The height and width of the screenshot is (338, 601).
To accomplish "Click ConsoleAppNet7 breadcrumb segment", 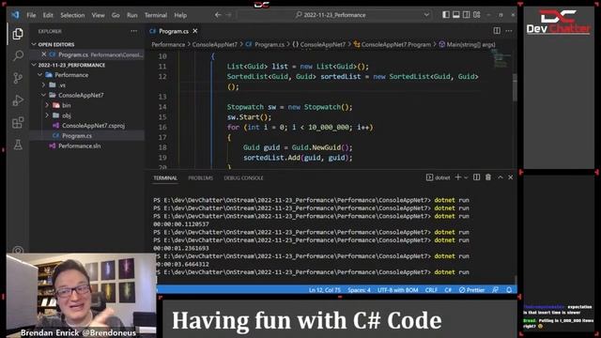I will point(215,44).
